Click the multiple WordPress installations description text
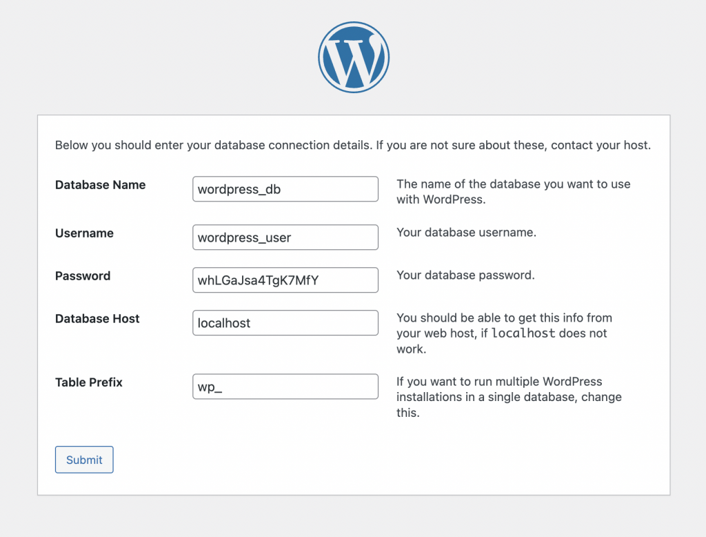The image size is (706, 537). click(509, 397)
